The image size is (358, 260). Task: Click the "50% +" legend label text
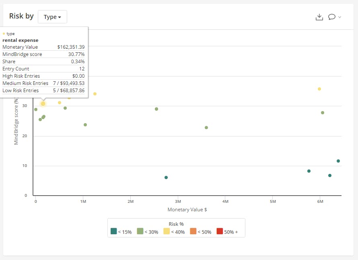[231, 232]
